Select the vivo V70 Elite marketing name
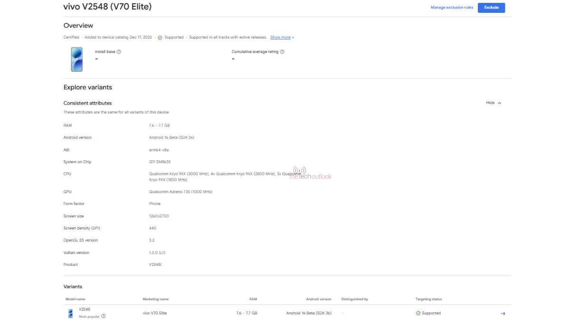The width and height of the screenshot is (570, 321). pos(154,312)
